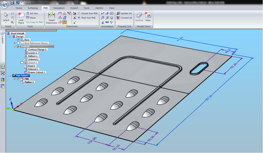Click the 507.93 dimension value

(209, 98)
